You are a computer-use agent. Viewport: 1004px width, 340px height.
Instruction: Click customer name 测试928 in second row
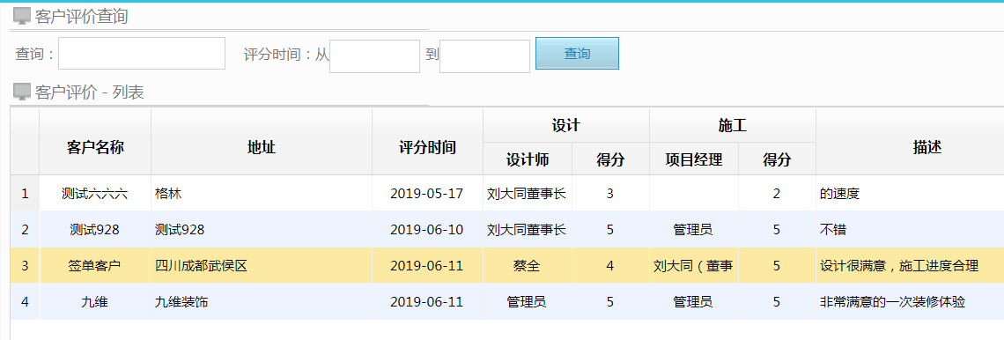tap(95, 229)
